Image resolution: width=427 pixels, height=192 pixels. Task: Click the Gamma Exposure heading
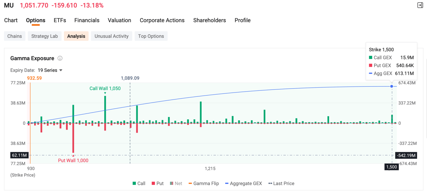click(32, 58)
